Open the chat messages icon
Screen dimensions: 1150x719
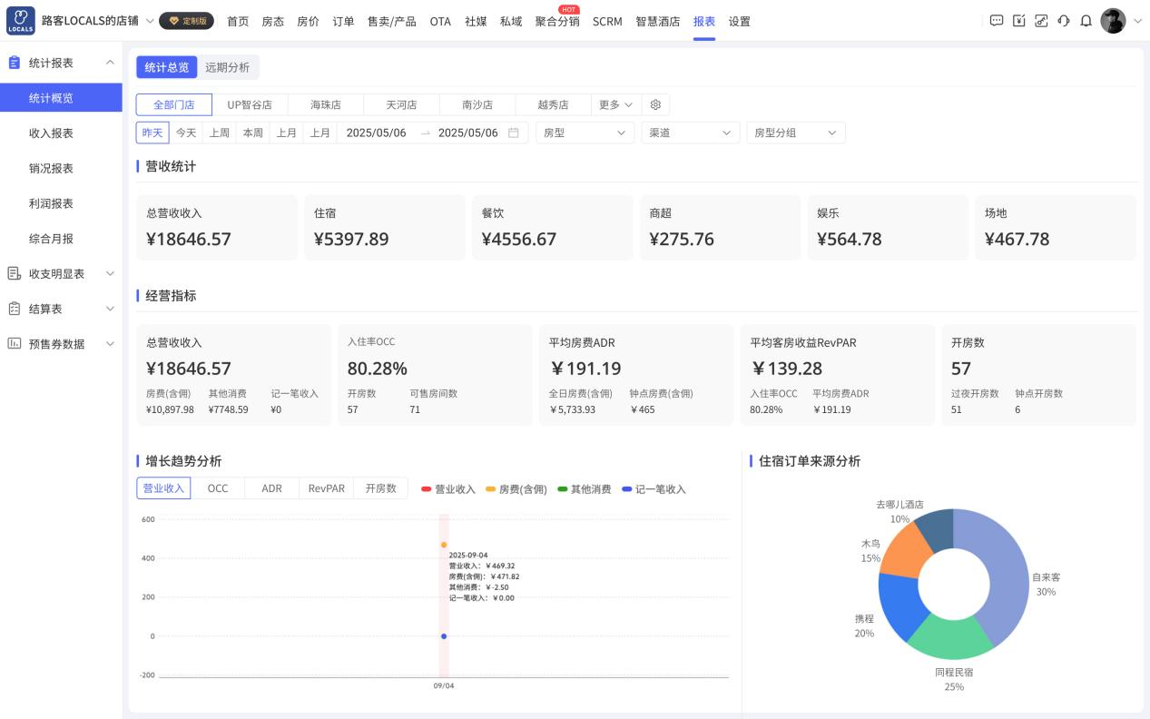click(x=997, y=21)
